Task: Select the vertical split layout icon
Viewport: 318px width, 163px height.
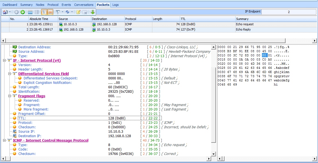Action: point(36,12)
